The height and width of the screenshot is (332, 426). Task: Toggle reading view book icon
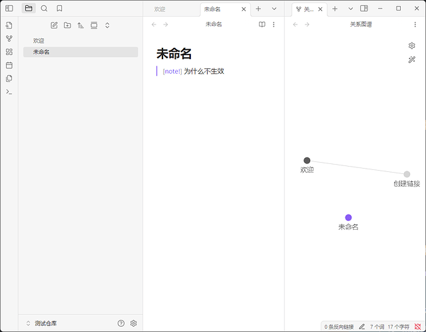pyautogui.click(x=262, y=25)
